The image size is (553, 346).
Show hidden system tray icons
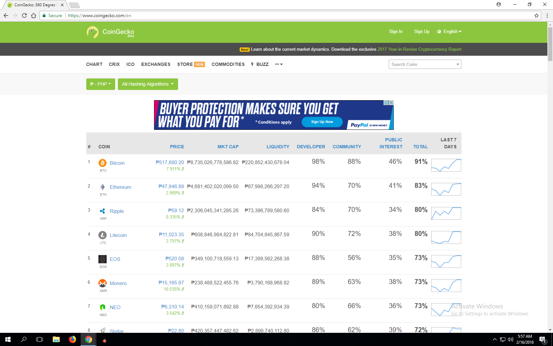pyautogui.click(x=494, y=339)
